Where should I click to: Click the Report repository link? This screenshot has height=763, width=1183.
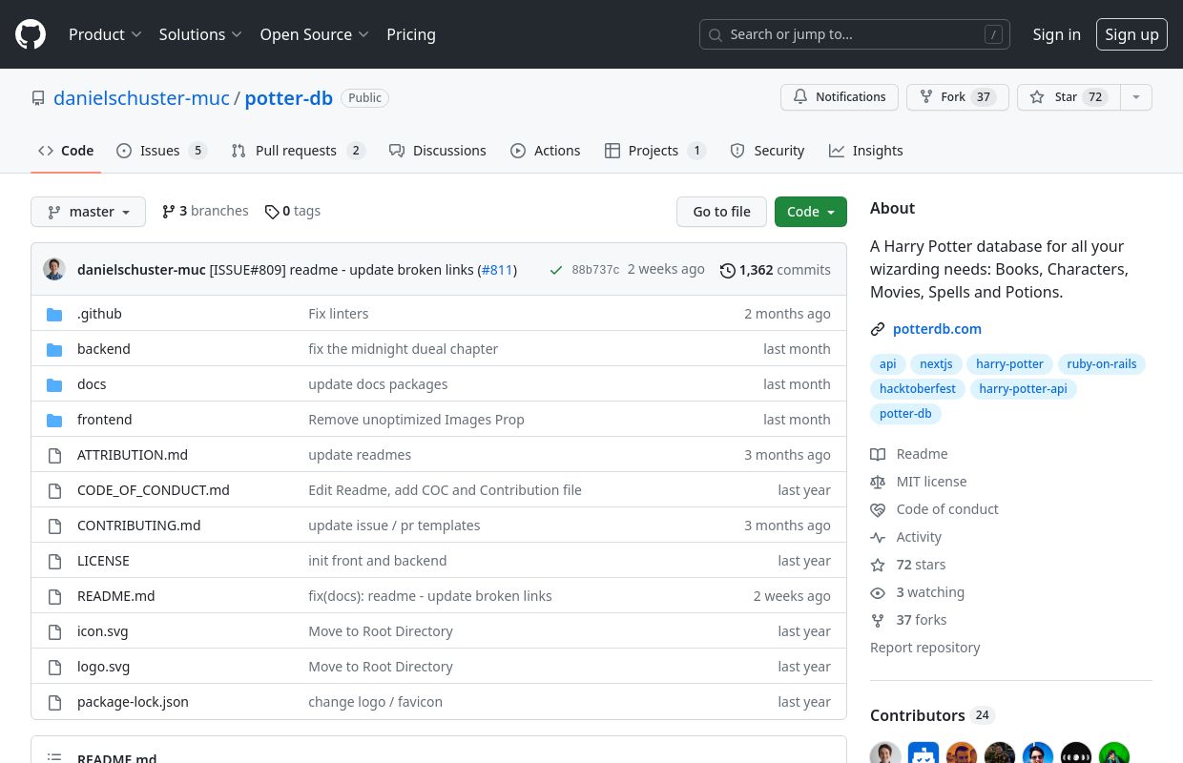click(x=924, y=648)
